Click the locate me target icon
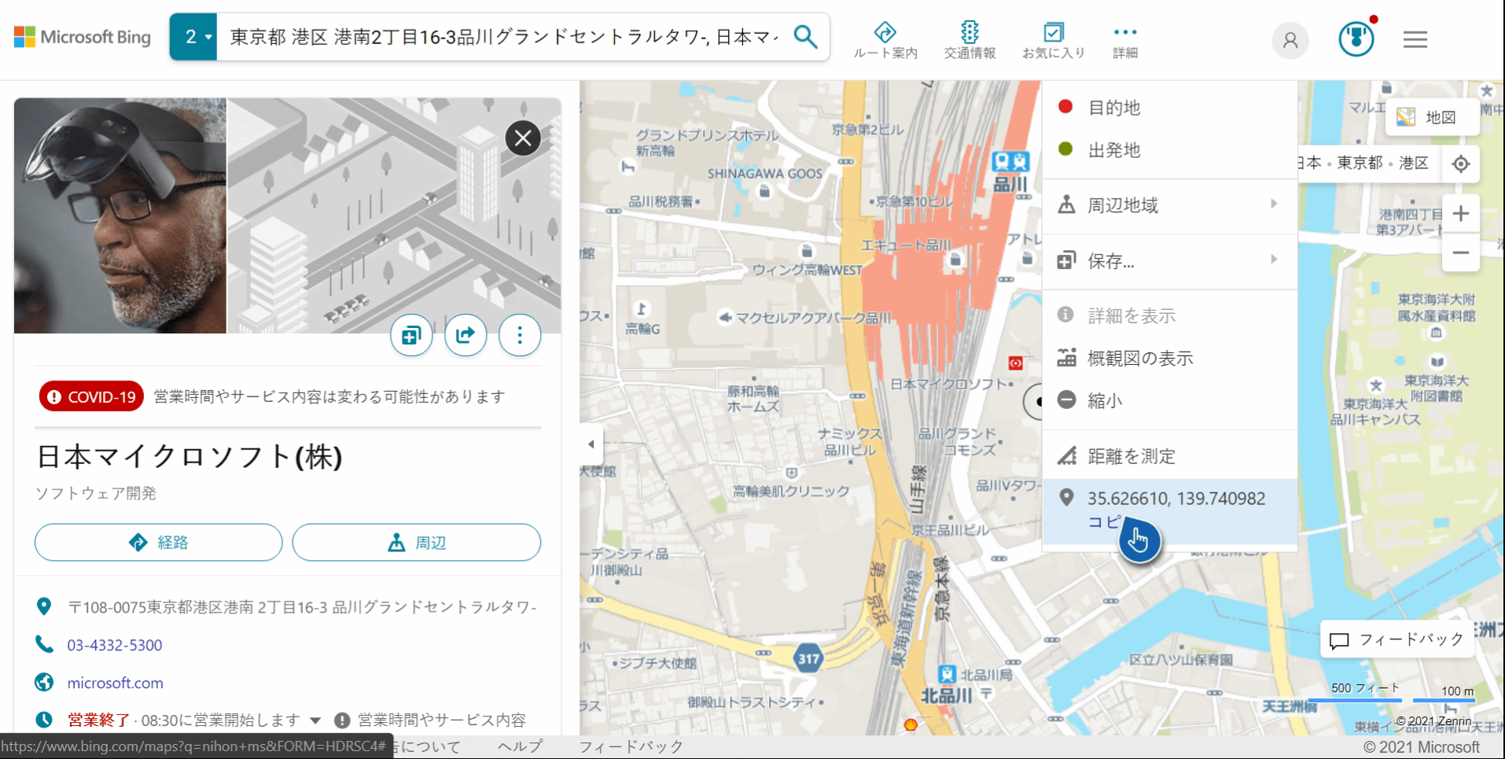Image resolution: width=1505 pixels, height=759 pixels. [x=1460, y=164]
